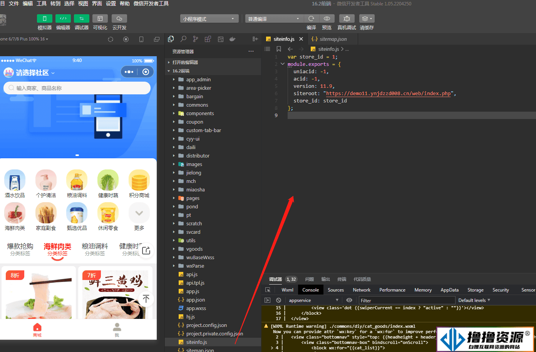Screen dimensions: 536x352
Task: Expand the app_admin folder
Action: click(213, 79)
